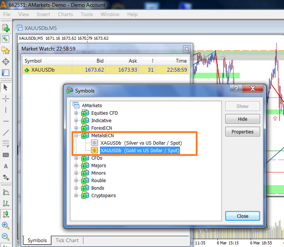Select the Trendline tool
Screen dimensions: 284x247
click(x=6, y=132)
